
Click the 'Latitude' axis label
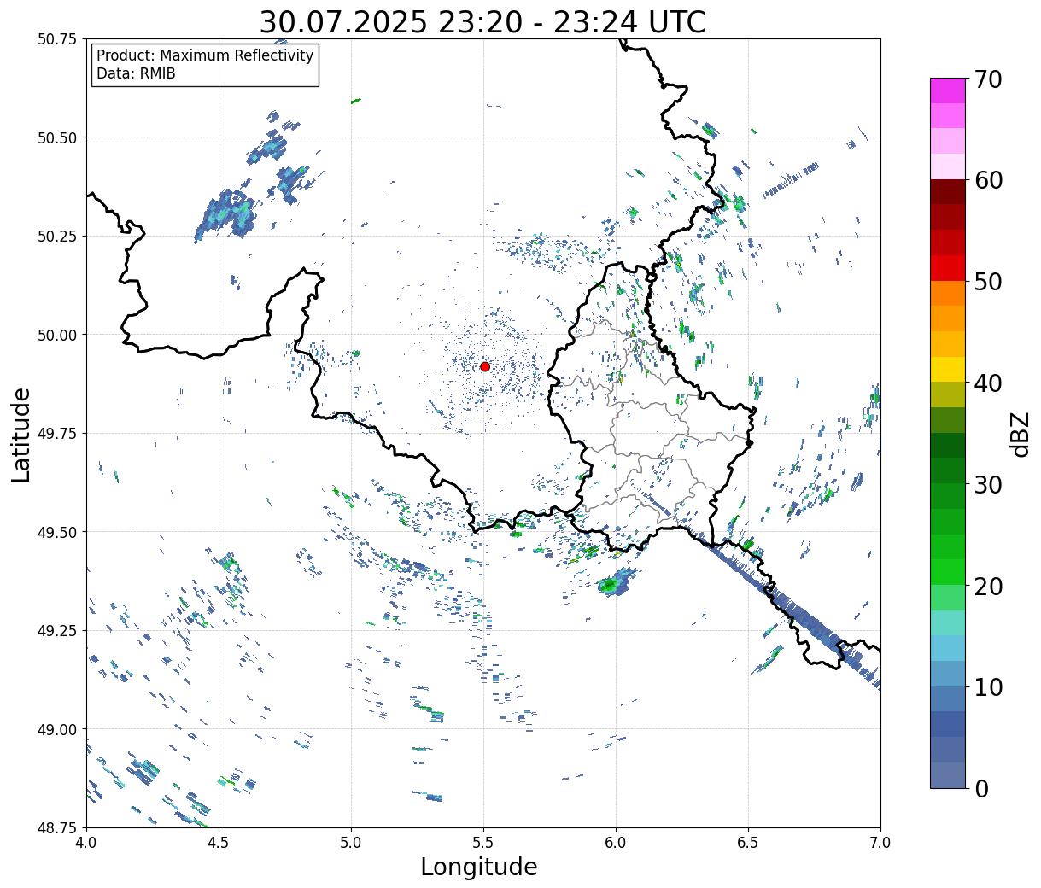pyautogui.click(x=21, y=435)
